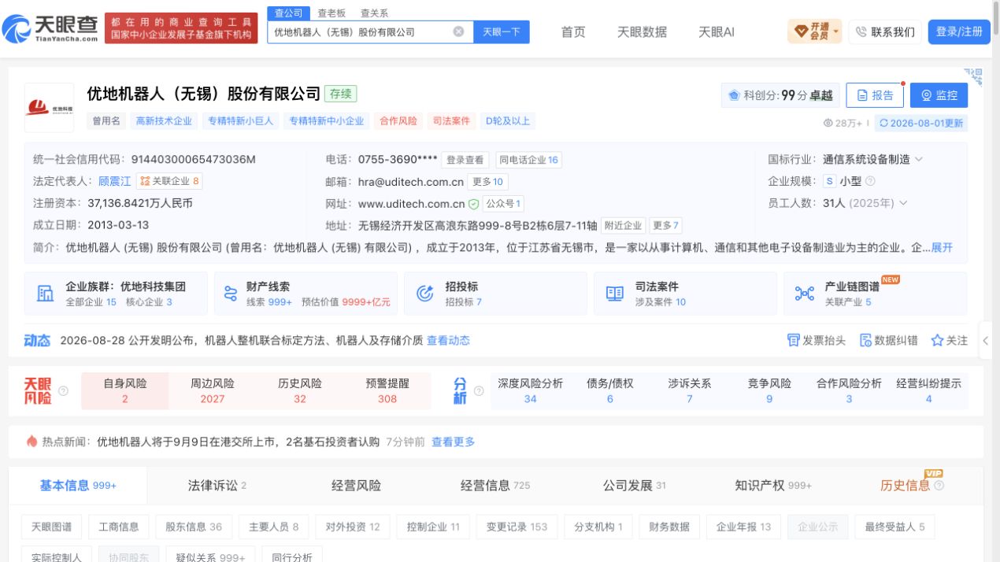The image size is (1000, 562).
Task: Click the 财产线索 clue icon
Action: [x=231, y=294]
